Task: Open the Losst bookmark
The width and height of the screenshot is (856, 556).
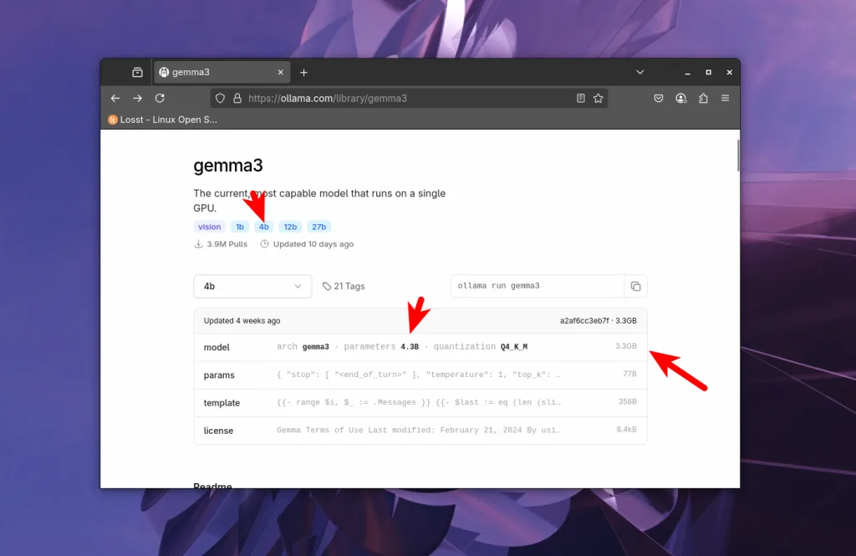Action: point(163,120)
